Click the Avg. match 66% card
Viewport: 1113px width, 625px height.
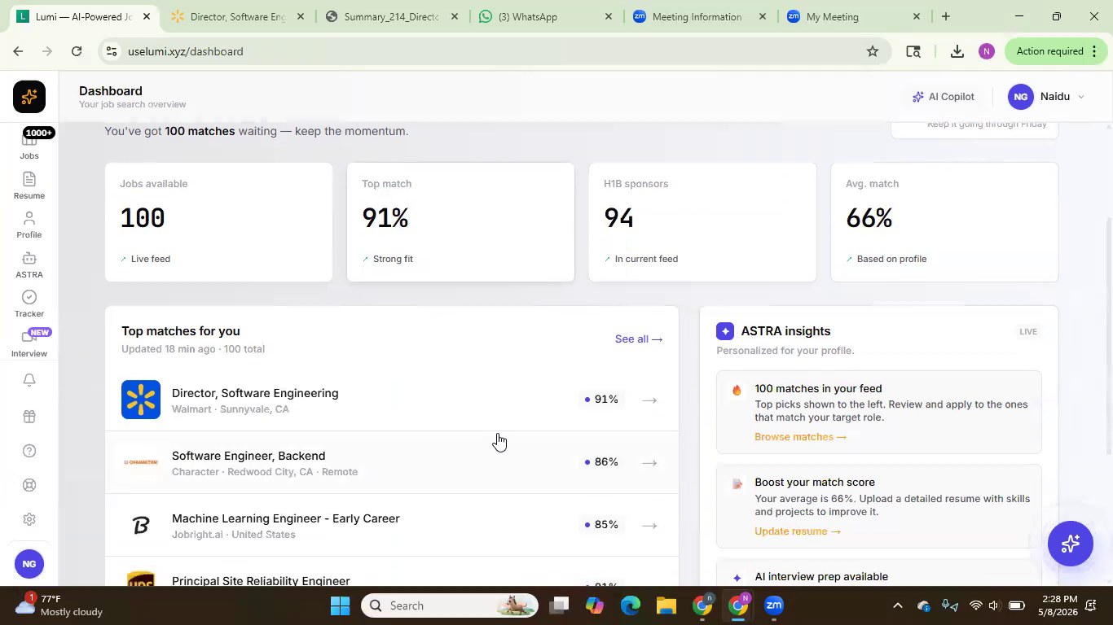[x=944, y=222]
